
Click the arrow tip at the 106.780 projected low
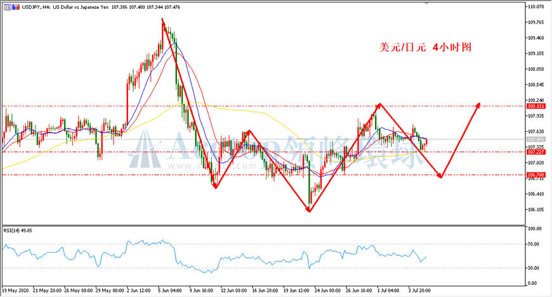pos(440,176)
